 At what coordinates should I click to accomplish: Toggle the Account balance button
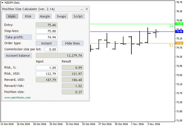tap(18, 55)
